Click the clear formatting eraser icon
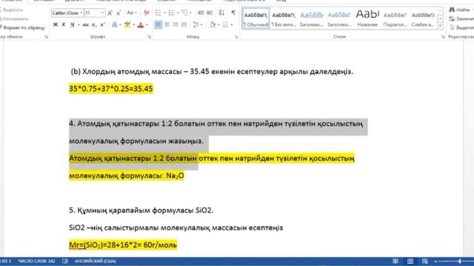The image size is (474, 266). pyautogui.click(x=147, y=13)
